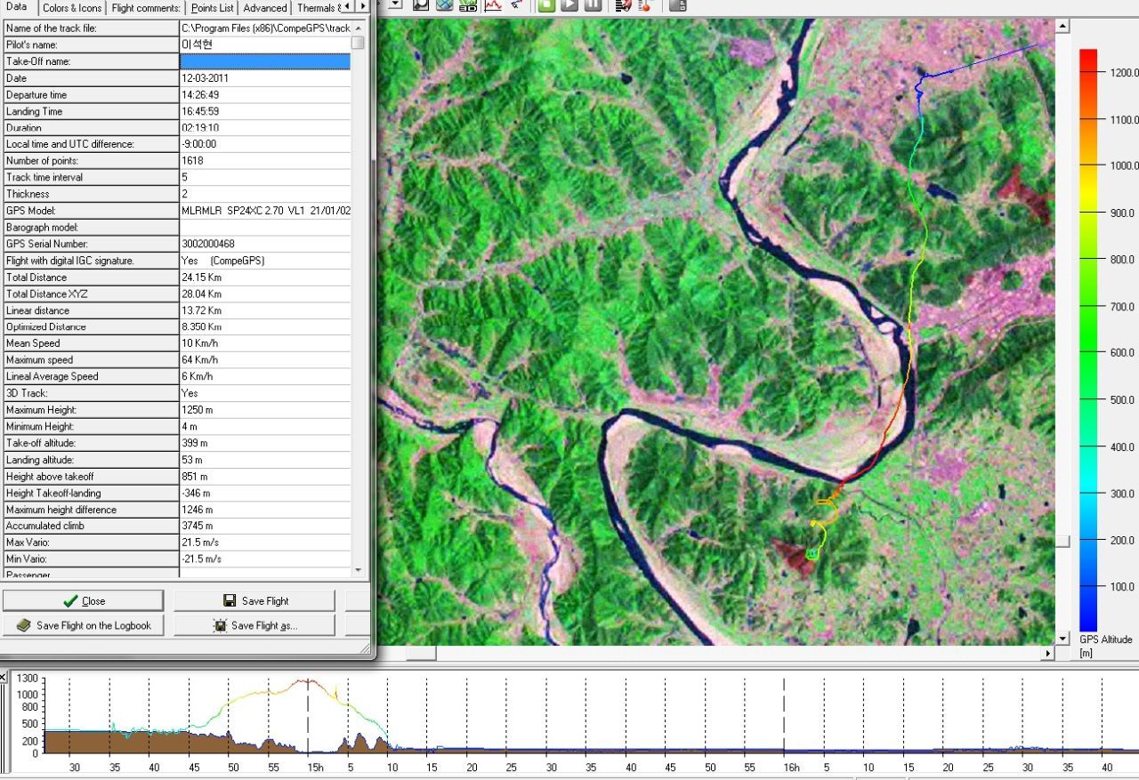Click the map horizontal scrollbar right arrow

(x=1048, y=653)
